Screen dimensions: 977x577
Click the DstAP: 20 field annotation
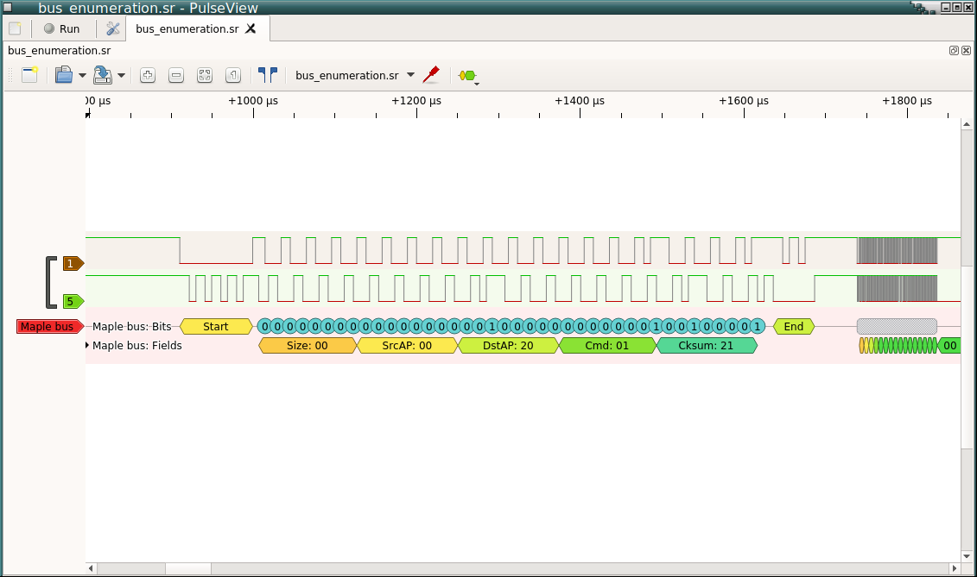click(509, 346)
